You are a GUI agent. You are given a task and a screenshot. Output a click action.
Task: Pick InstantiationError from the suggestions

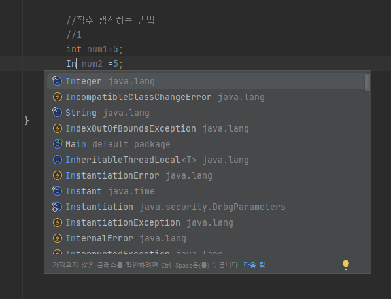point(206,175)
